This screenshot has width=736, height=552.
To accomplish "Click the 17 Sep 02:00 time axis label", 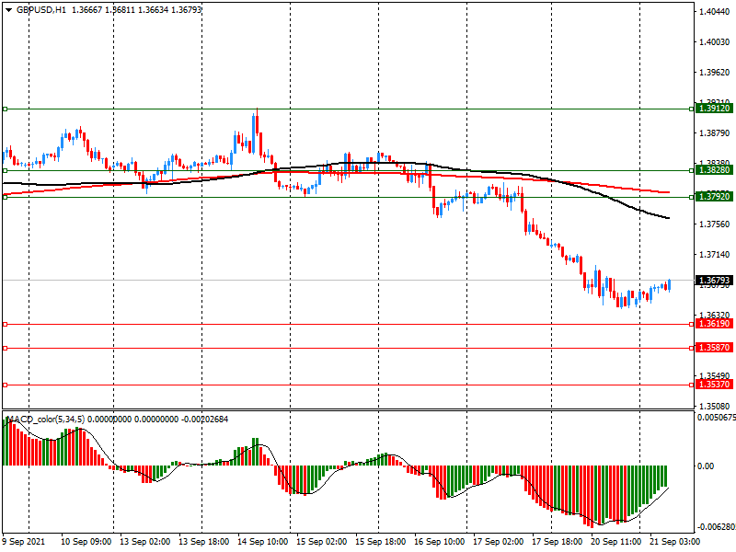I will (499, 542).
